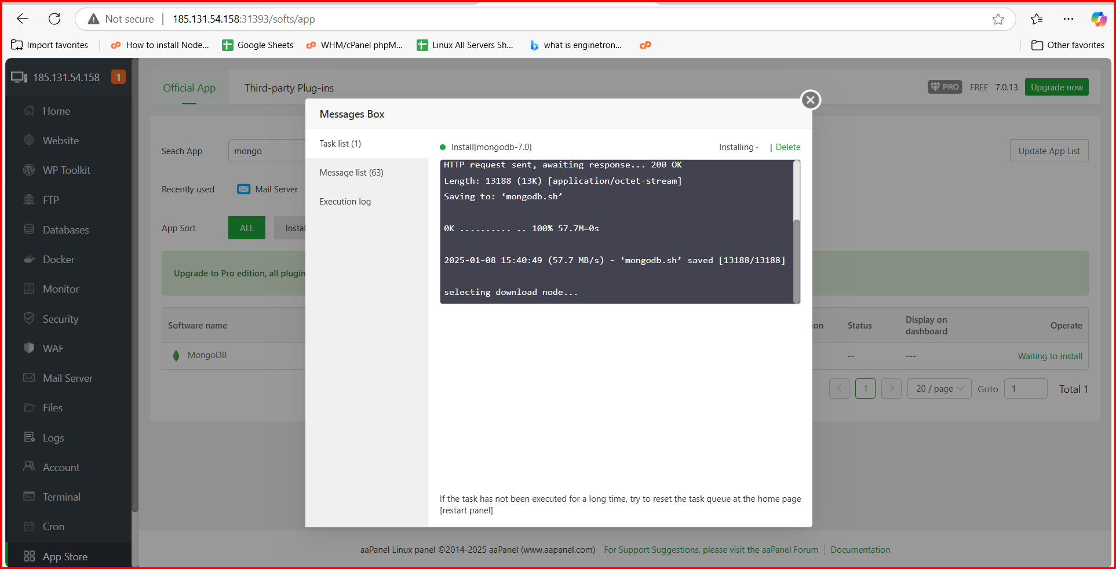
Task: Click the browser back arrow
Action: click(x=23, y=19)
